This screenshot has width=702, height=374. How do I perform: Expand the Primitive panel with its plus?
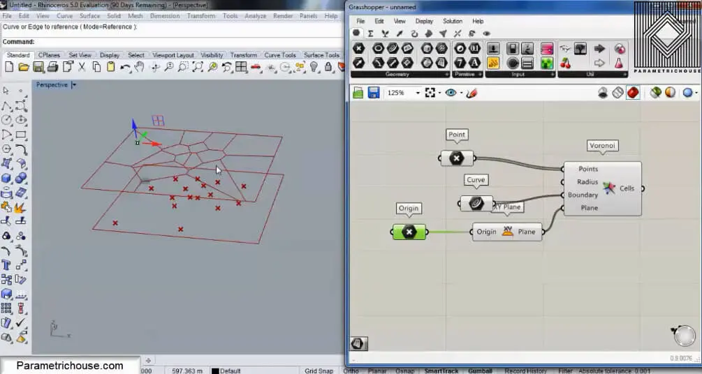pos(479,75)
